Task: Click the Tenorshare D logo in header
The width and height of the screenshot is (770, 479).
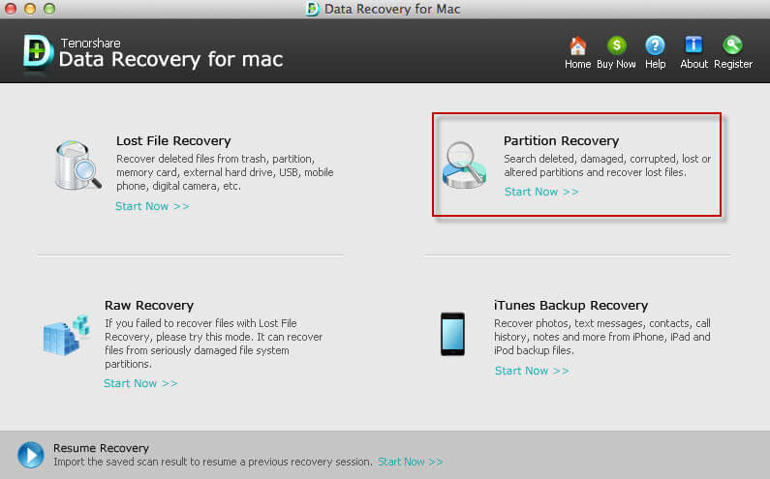Action: click(x=38, y=53)
